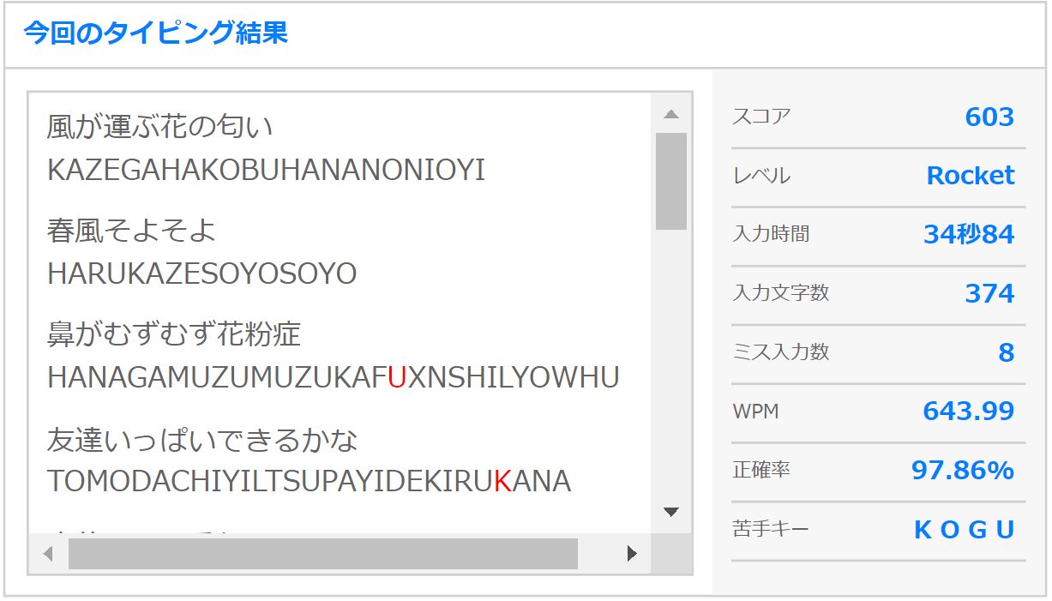The height and width of the screenshot is (601, 1052).
Task: Click the horizontal scrollbar right arrow
Action: click(x=632, y=554)
